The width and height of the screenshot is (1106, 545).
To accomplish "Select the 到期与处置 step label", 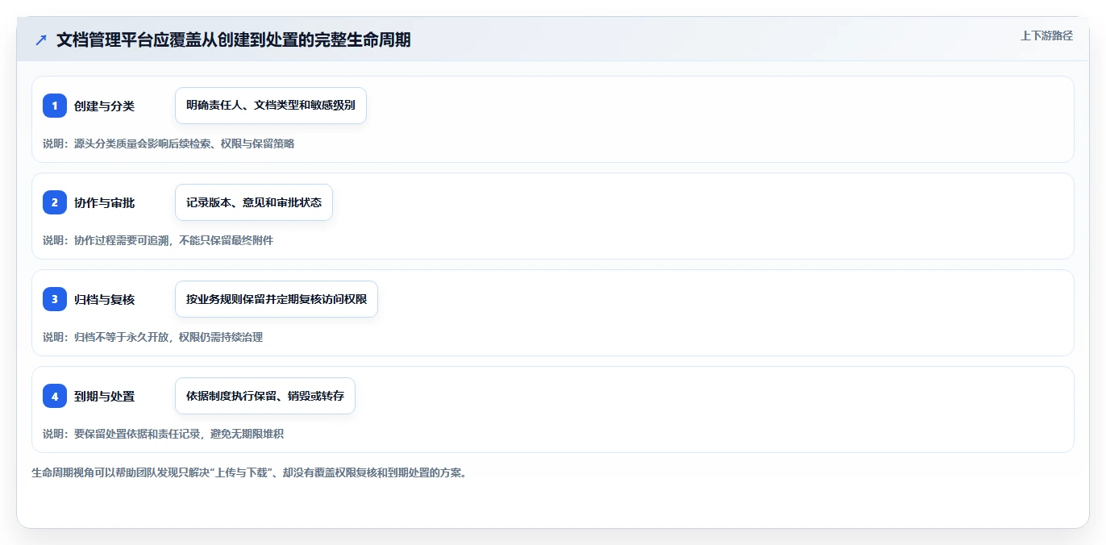I will [x=104, y=396].
